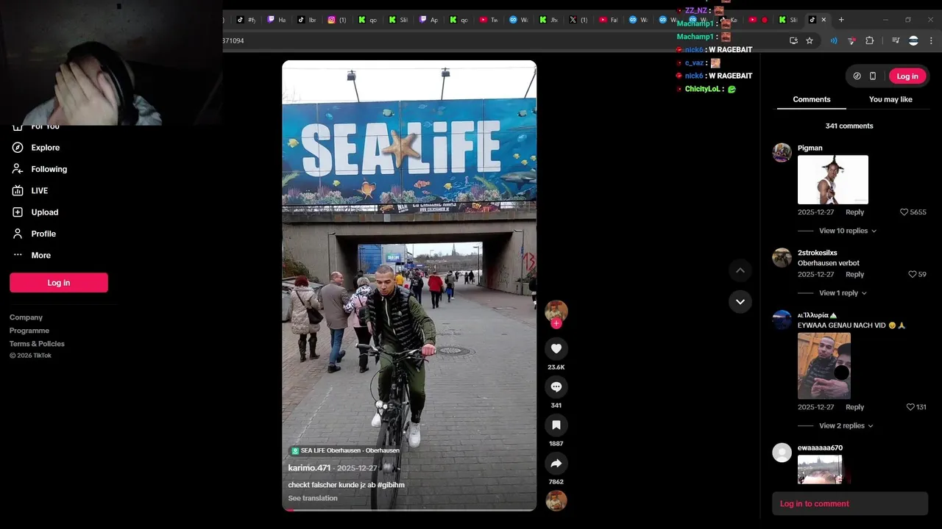Open the browser media control icon
Image resolution: width=942 pixels, height=529 pixels.
coord(896,40)
